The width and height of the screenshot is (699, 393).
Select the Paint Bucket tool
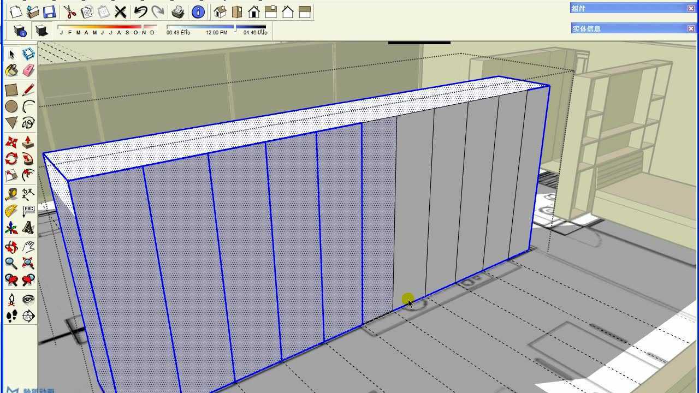click(x=10, y=70)
